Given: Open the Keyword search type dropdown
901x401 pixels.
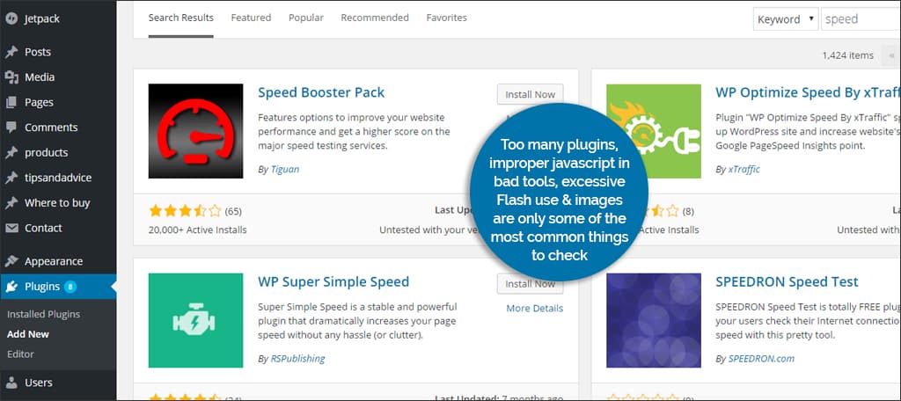Looking at the screenshot, I should 786,19.
